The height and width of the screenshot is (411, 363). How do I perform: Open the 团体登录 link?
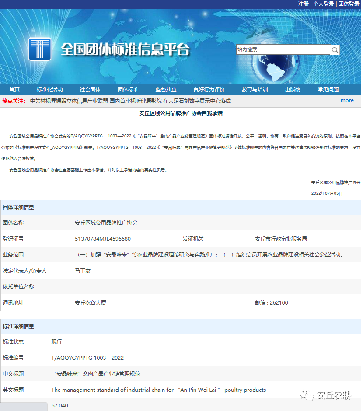(x=349, y=4)
